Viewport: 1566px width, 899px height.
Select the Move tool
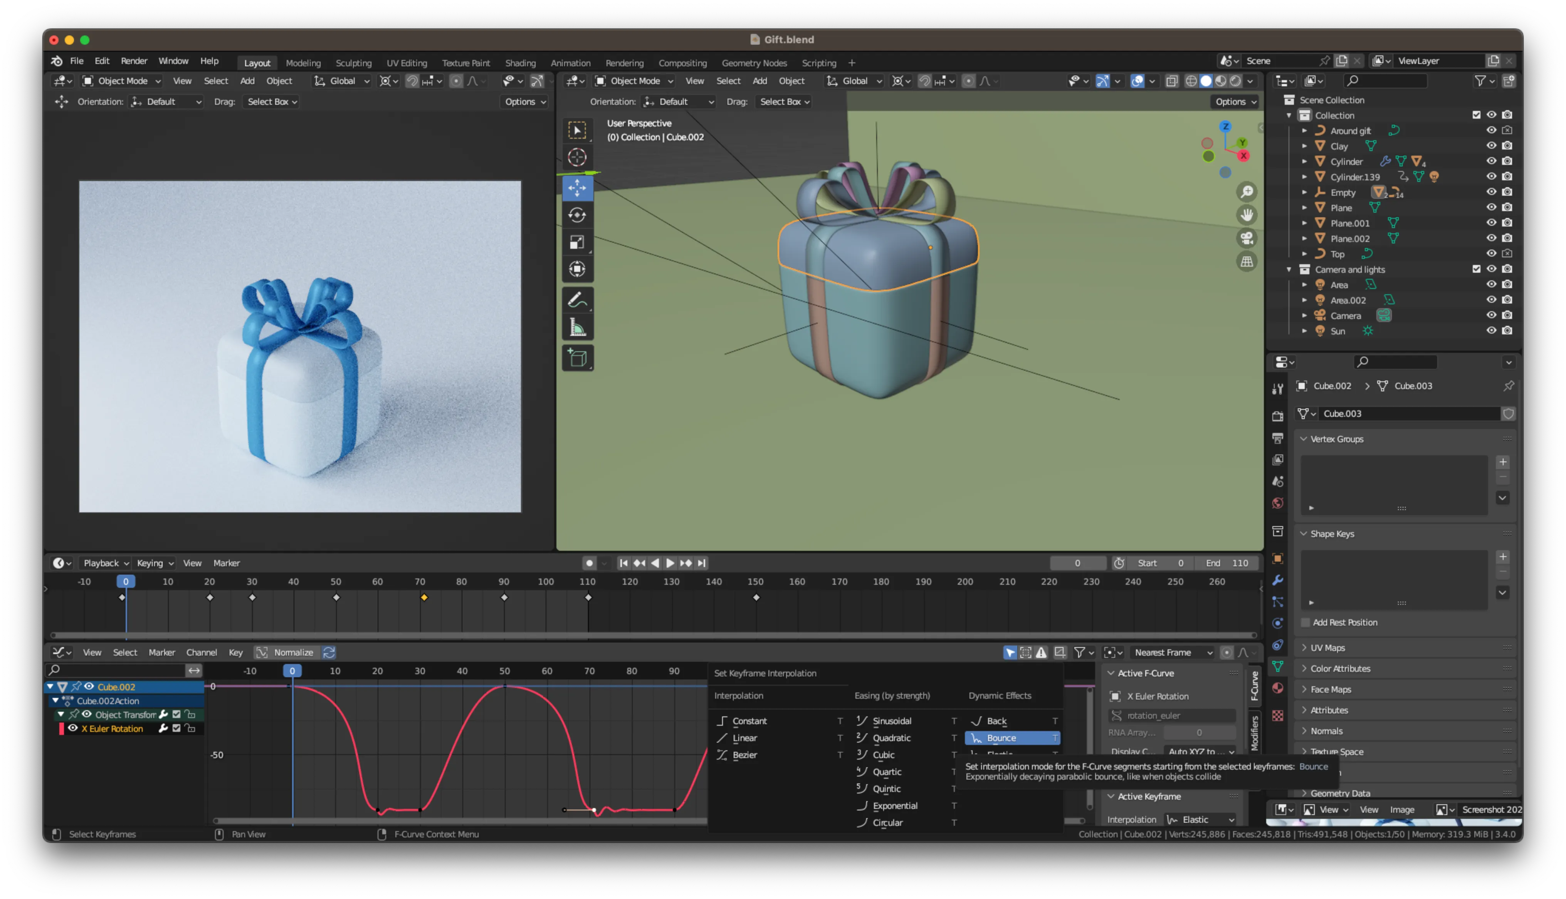577,188
